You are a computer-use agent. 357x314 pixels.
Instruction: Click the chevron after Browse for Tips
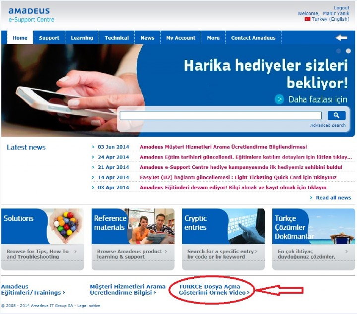(x=75, y=251)
